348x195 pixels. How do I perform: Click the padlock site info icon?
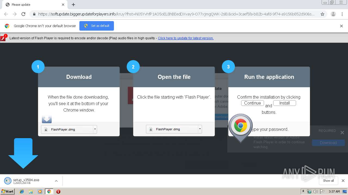pyautogui.click(x=34, y=14)
